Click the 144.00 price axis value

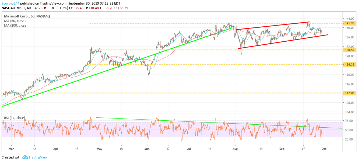click(x=350, y=18)
